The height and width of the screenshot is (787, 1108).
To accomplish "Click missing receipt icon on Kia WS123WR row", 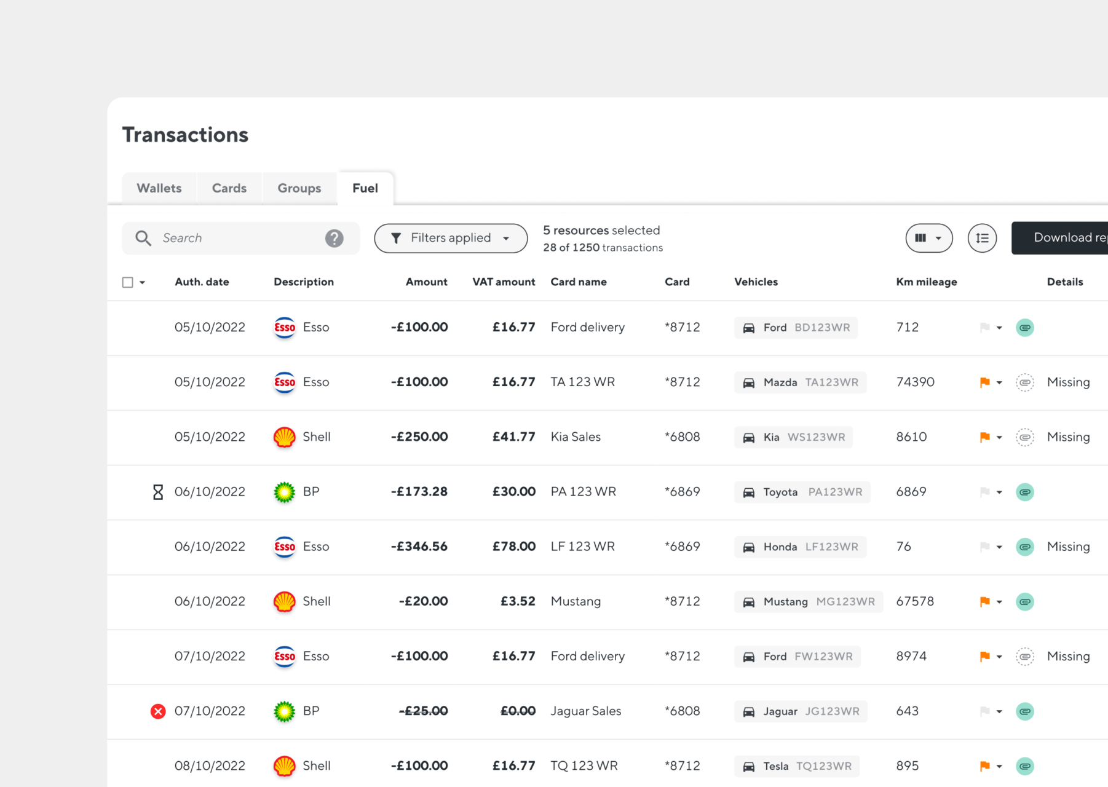I will point(1025,437).
